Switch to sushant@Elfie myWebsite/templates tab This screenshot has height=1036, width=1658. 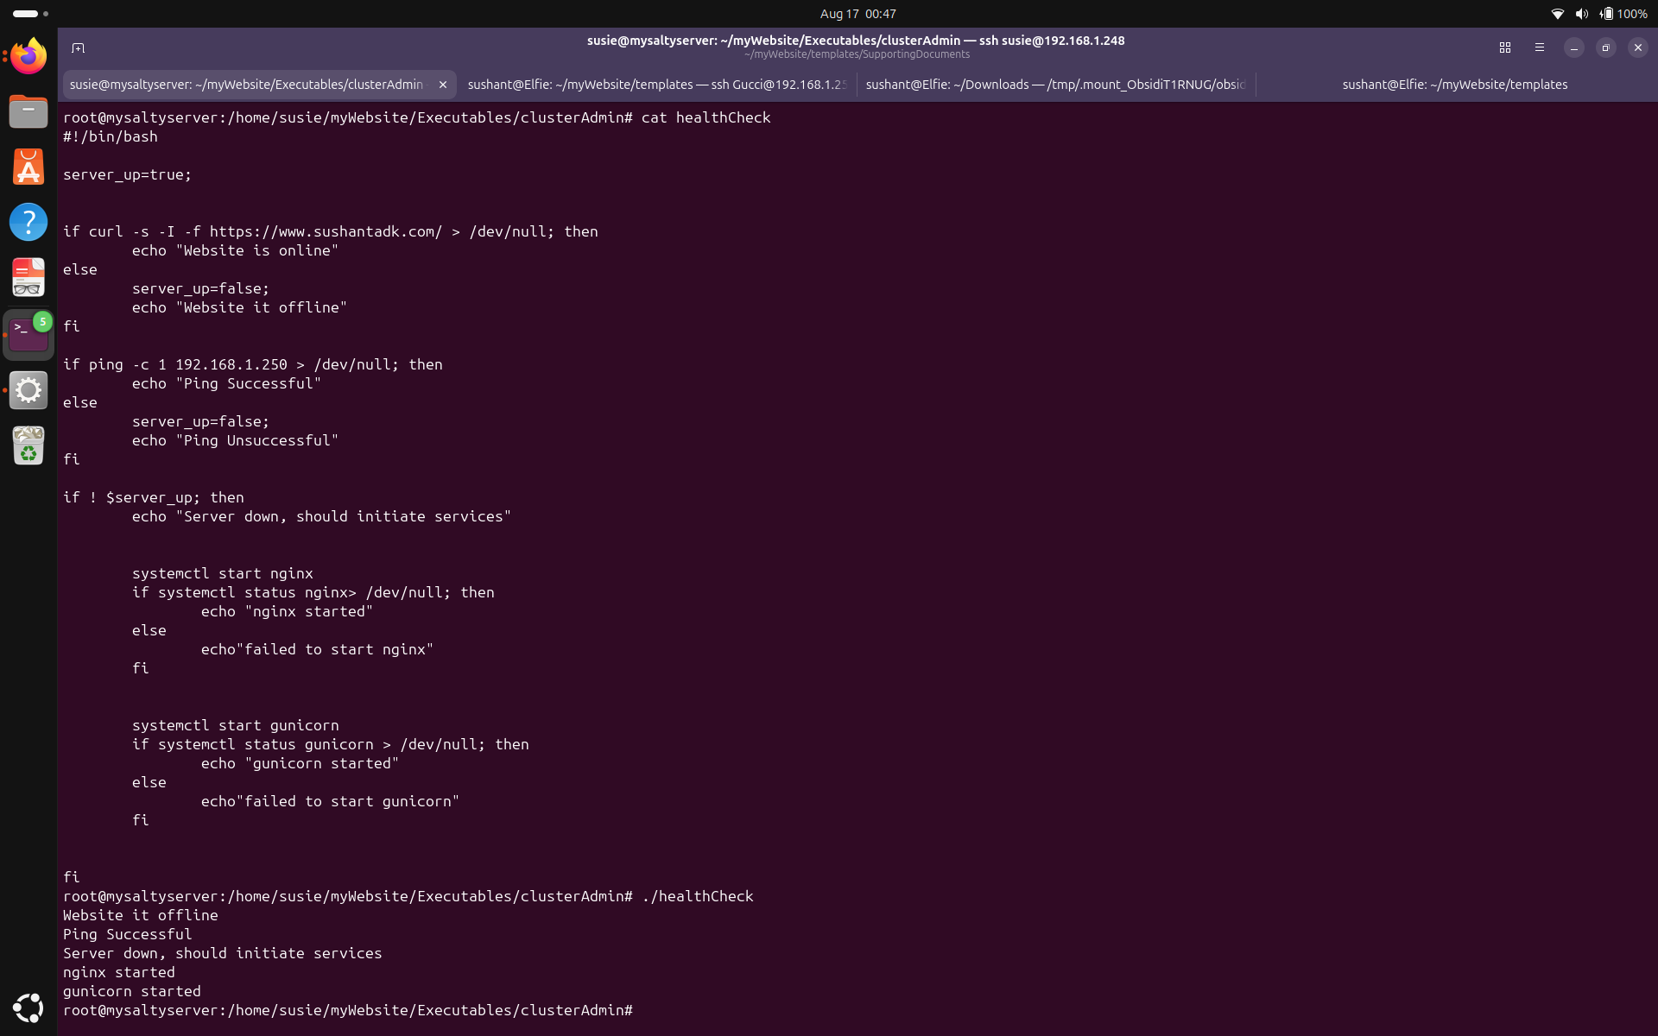1455,85
